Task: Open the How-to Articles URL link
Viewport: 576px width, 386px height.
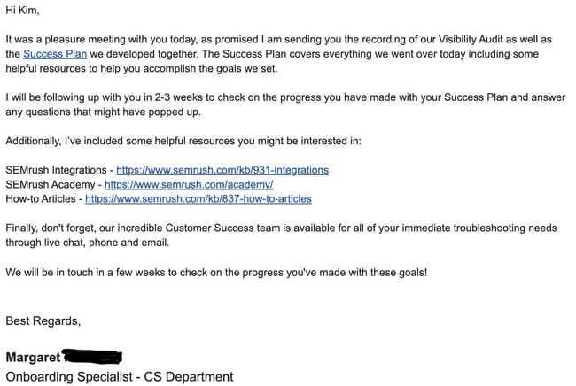Action: click(x=198, y=199)
